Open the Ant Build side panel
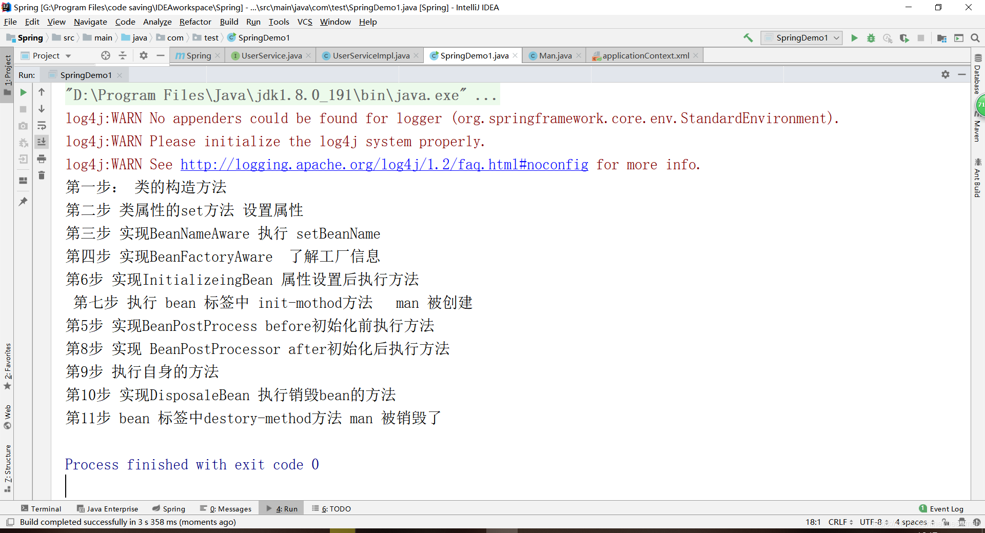Screen dimensions: 985x533 click(978, 177)
